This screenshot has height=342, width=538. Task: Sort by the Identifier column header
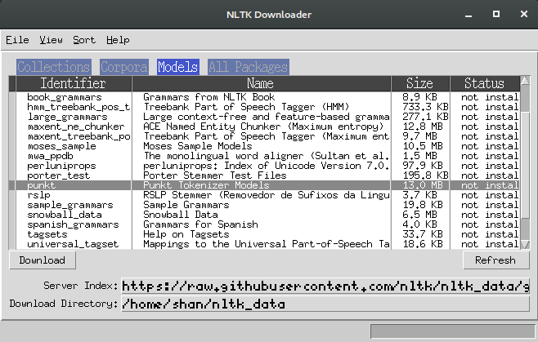[x=74, y=83]
